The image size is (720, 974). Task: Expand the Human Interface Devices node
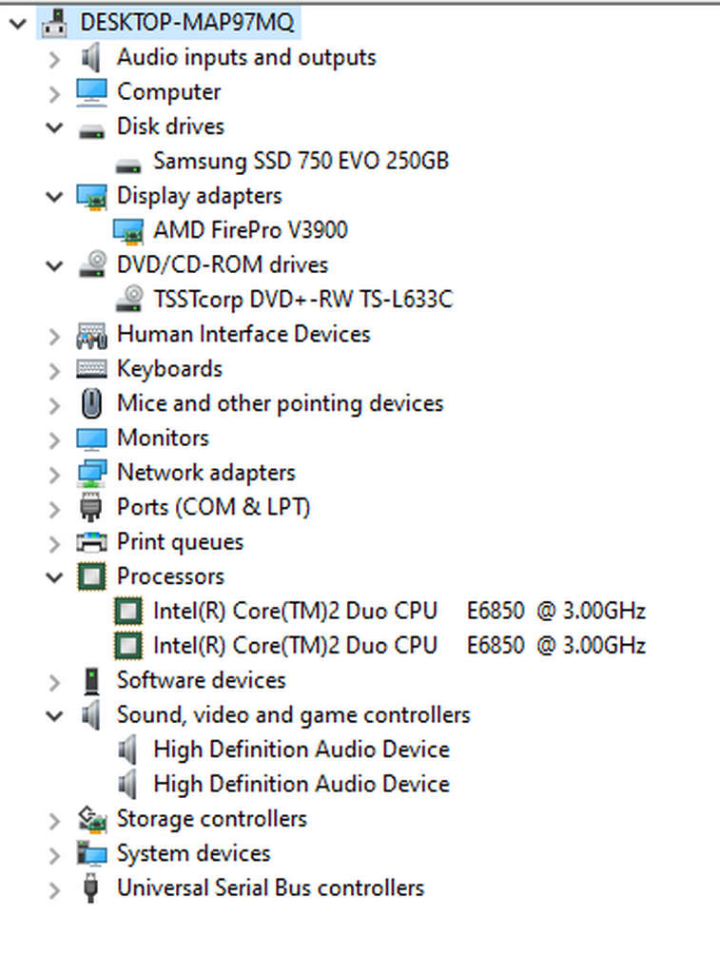pyautogui.click(x=54, y=334)
